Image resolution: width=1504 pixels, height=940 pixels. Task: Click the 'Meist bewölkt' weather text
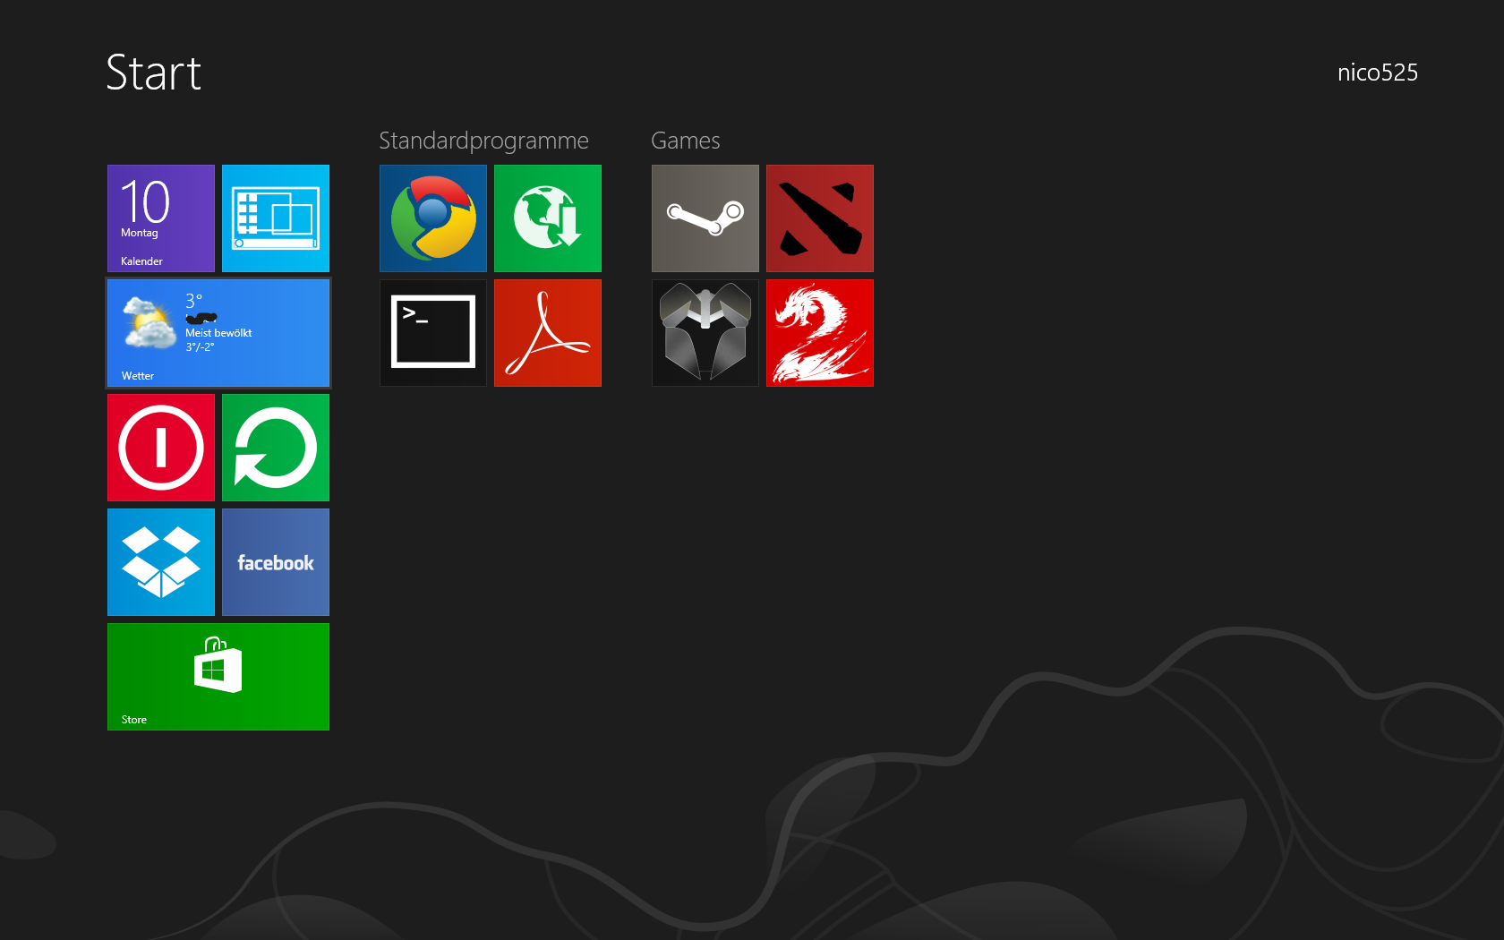click(x=218, y=333)
